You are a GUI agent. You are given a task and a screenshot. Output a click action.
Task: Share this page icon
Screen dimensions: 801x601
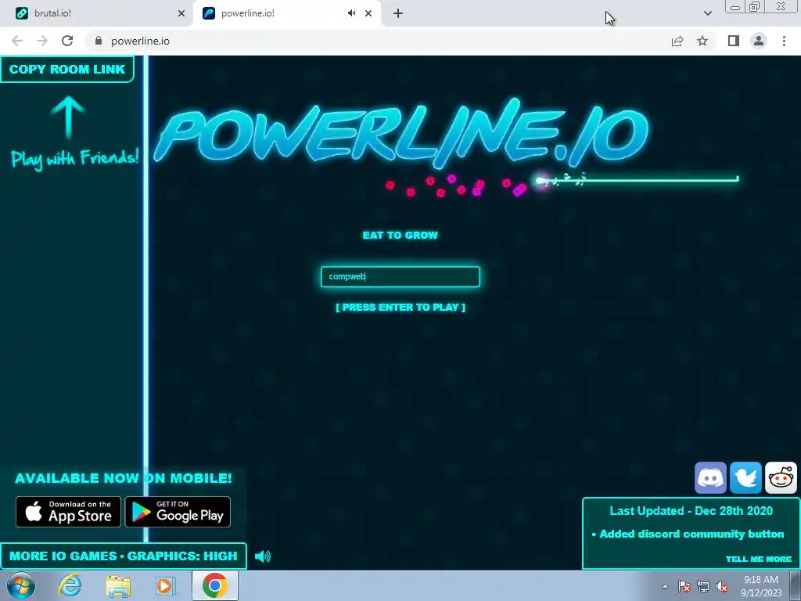[677, 41]
